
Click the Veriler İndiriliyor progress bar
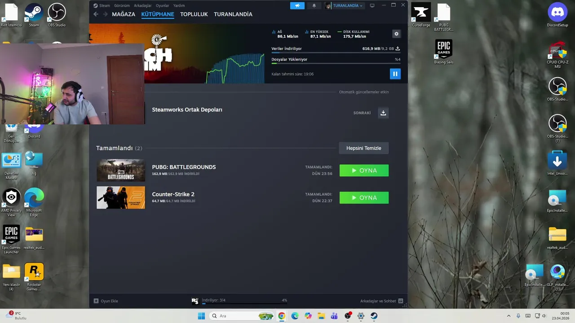click(336, 52)
